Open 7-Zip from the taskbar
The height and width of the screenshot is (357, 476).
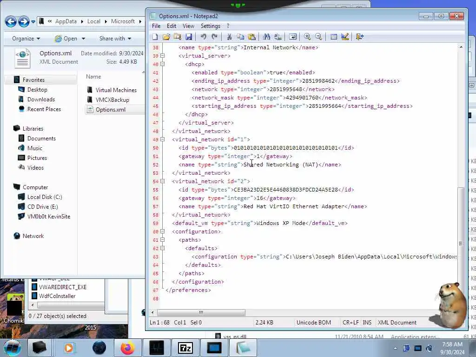coord(185,348)
